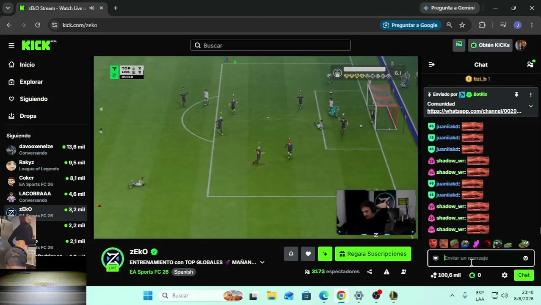Select zEkO in following list
The image size is (541, 305).
(x=46, y=212)
